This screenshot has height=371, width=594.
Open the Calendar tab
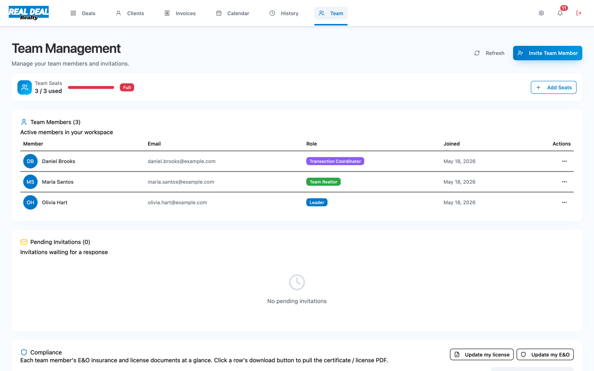coord(233,13)
